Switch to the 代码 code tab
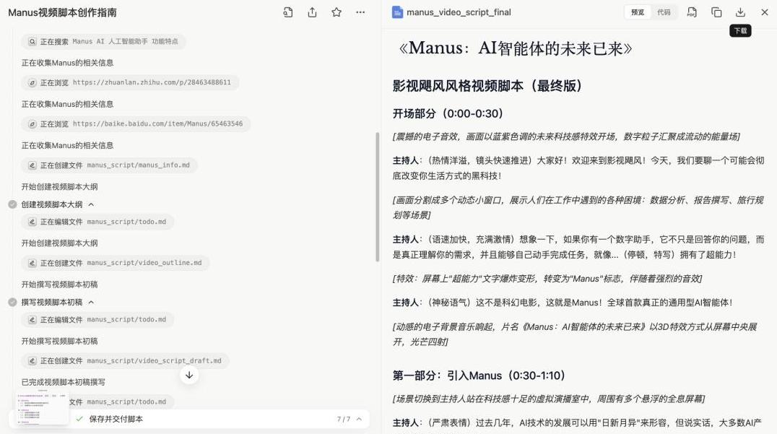Viewport: 777px width, 434px height. [664, 12]
